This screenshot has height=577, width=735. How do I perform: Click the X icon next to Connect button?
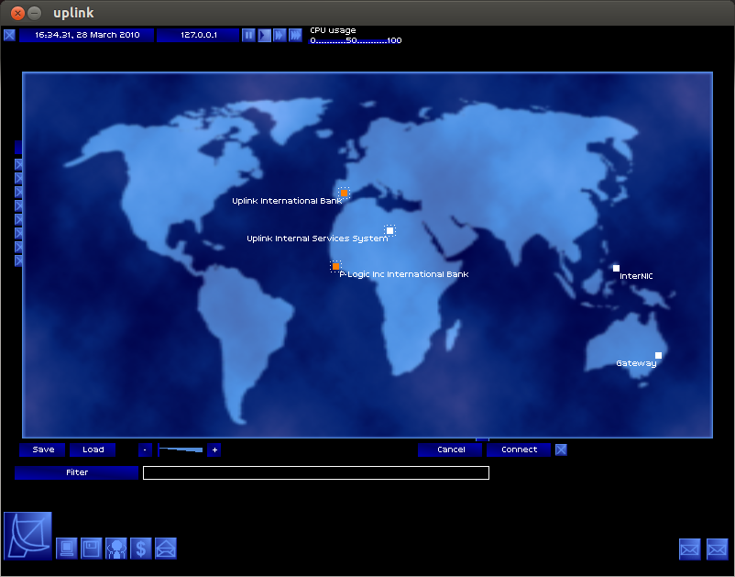point(561,449)
